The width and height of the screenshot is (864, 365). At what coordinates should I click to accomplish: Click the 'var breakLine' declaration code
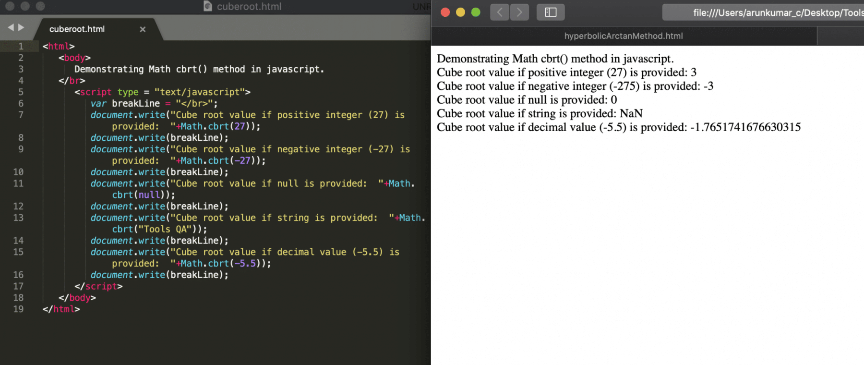[x=154, y=103]
